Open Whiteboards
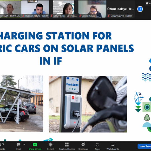This screenshot has width=151, height=151. tap(113, 146)
